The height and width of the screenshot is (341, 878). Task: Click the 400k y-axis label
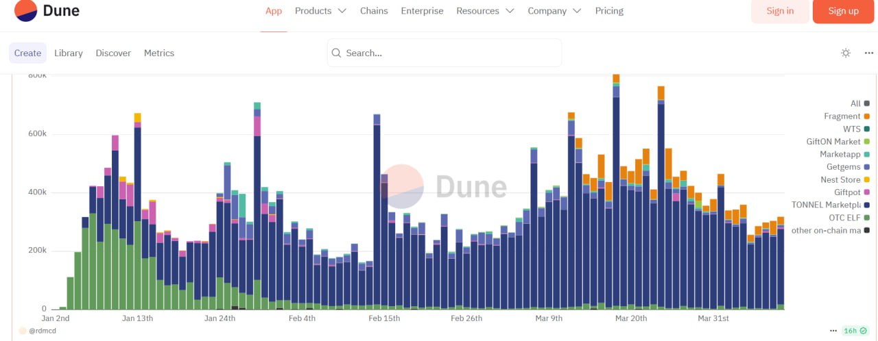(x=36, y=192)
